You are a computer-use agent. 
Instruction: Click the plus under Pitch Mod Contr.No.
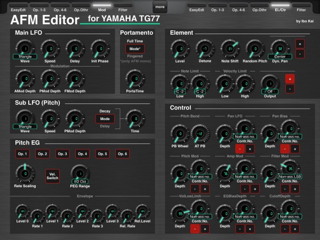tap(205, 189)
